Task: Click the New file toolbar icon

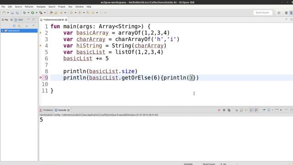Action: click(x=4, y=13)
